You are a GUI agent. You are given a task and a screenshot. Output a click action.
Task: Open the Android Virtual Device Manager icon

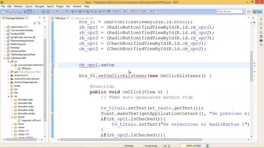pyautogui.click(x=48, y=12)
